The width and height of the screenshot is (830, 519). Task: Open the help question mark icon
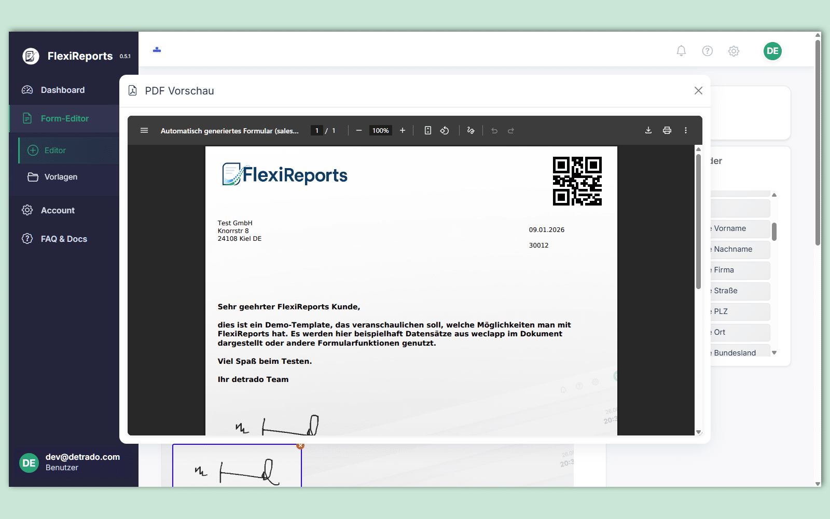(x=707, y=51)
